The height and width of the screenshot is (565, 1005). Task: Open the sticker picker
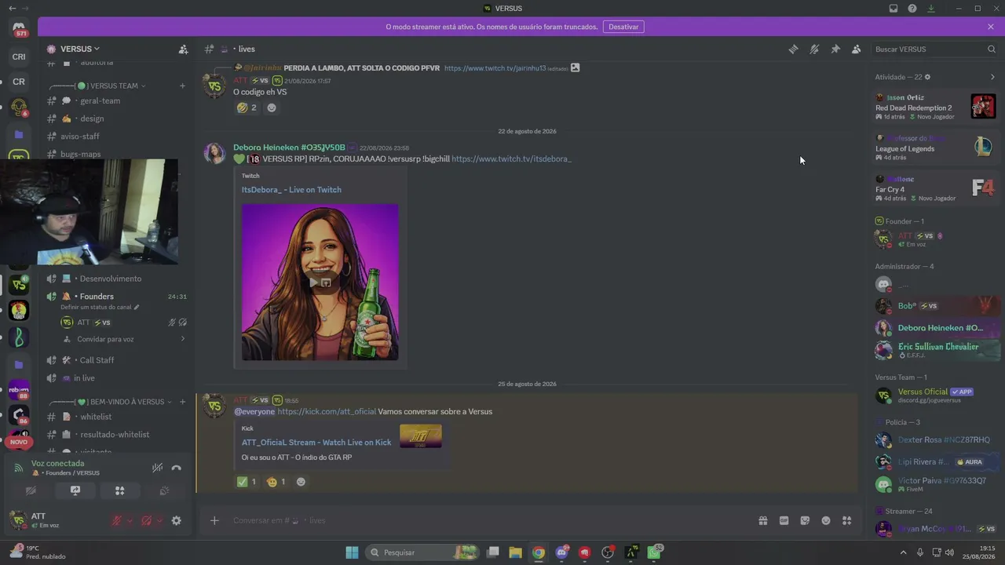805,520
